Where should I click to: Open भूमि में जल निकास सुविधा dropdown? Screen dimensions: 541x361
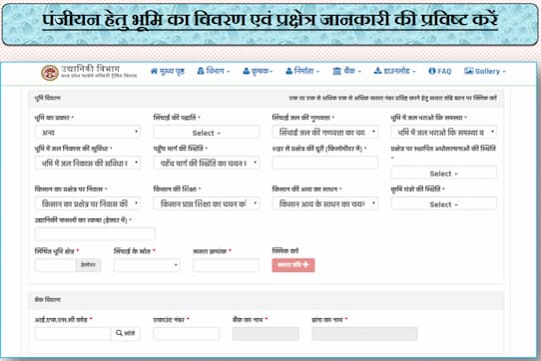pos(88,164)
